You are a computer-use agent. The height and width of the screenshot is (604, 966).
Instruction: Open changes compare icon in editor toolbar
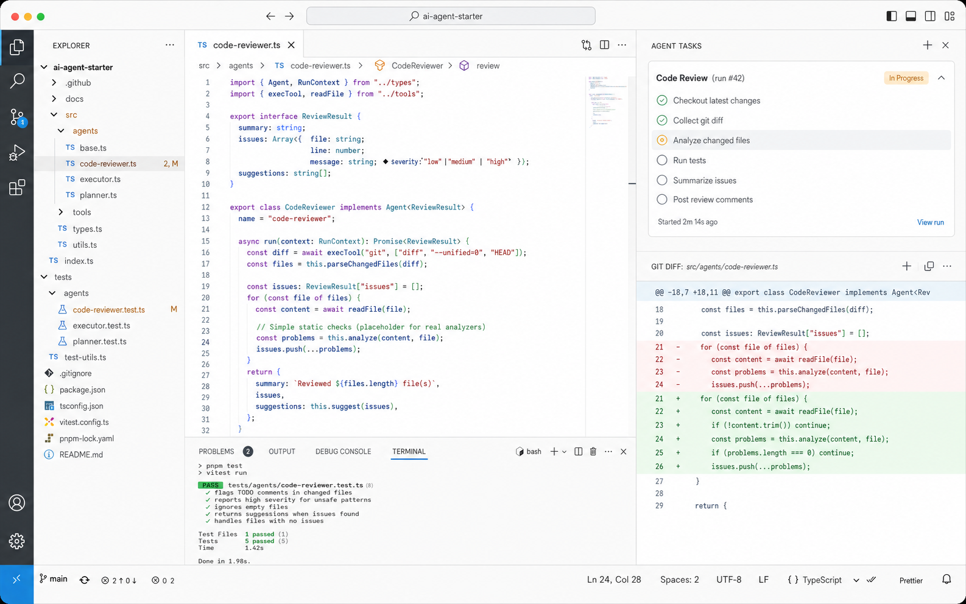point(587,45)
